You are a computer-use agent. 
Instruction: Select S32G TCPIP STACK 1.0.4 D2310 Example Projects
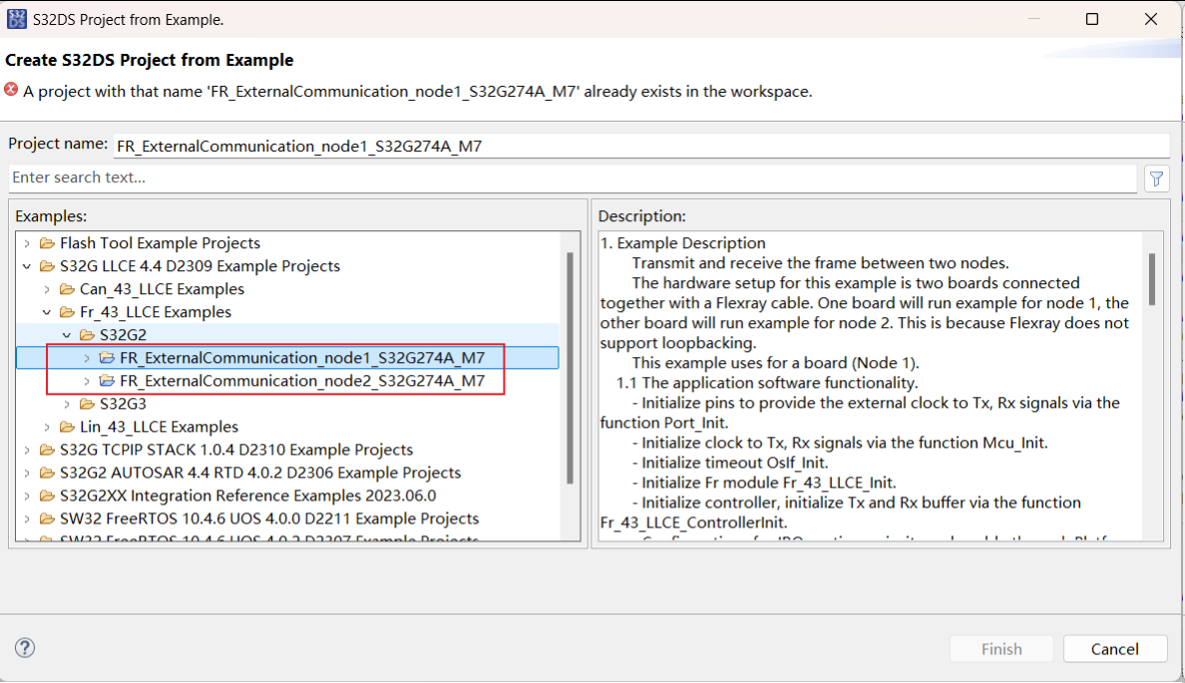point(236,450)
